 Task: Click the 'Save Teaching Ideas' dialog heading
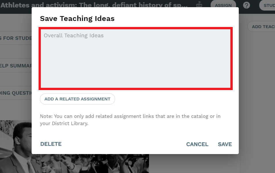pyautogui.click(x=77, y=19)
